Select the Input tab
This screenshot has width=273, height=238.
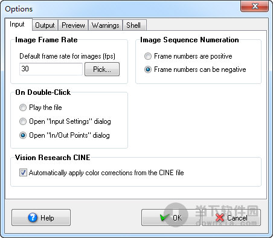pyautogui.click(x=17, y=24)
